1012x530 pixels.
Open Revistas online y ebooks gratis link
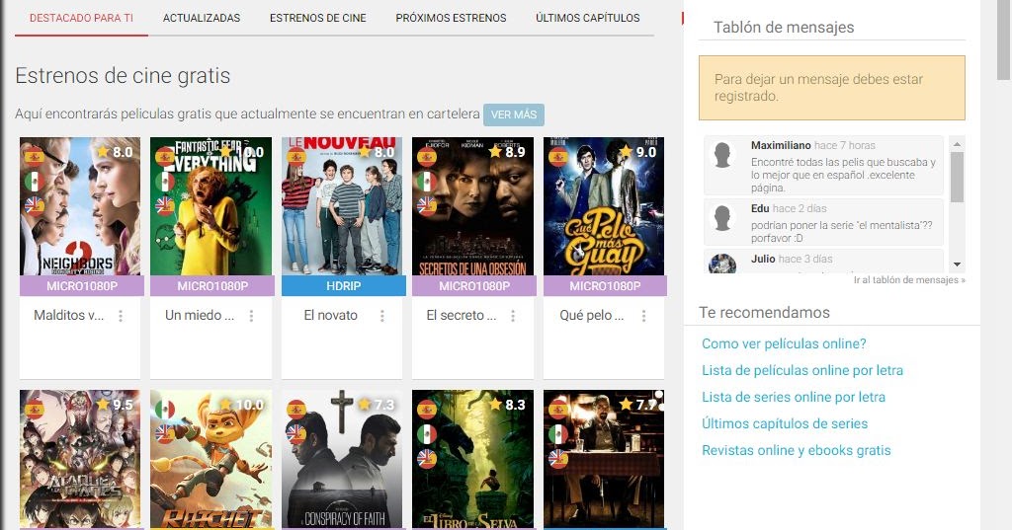(x=797, y=451)
